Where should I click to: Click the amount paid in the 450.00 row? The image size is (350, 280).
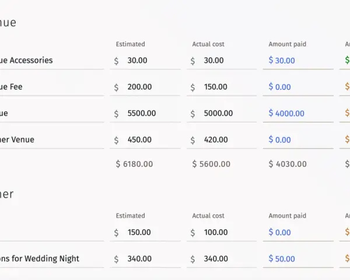[279, 140]
